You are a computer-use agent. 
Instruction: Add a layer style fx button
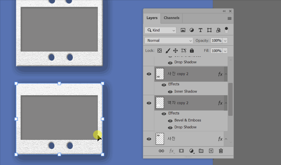tap(171, 151)
